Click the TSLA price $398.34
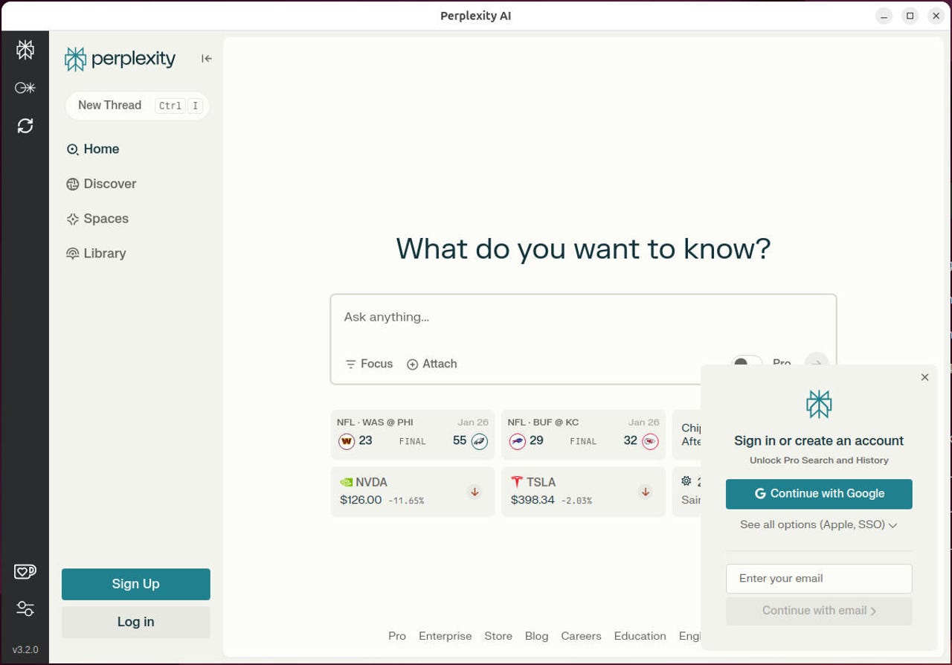 (533, 500)
